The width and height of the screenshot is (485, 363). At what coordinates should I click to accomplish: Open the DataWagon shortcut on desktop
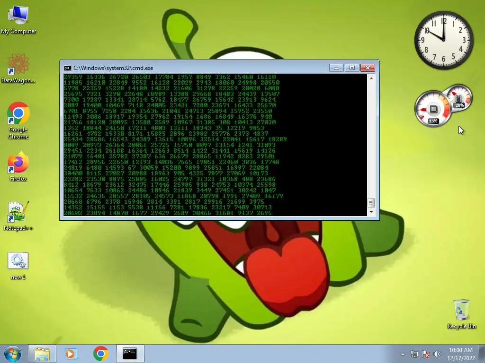pyautogui.click(x=18, y=69)
